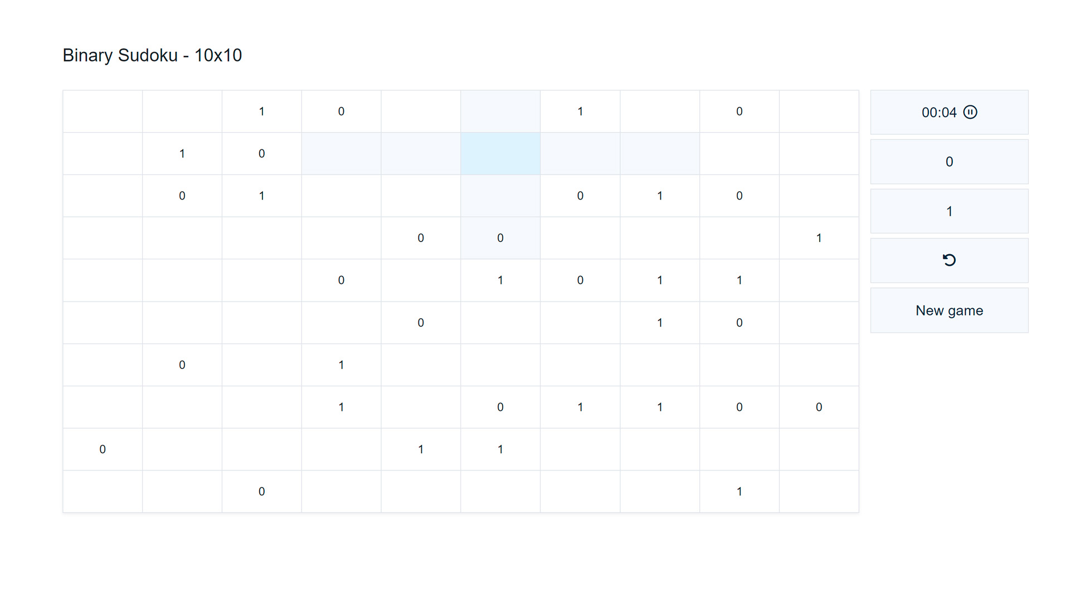
Task: Pause the game timer
Action: click(970, 112)
